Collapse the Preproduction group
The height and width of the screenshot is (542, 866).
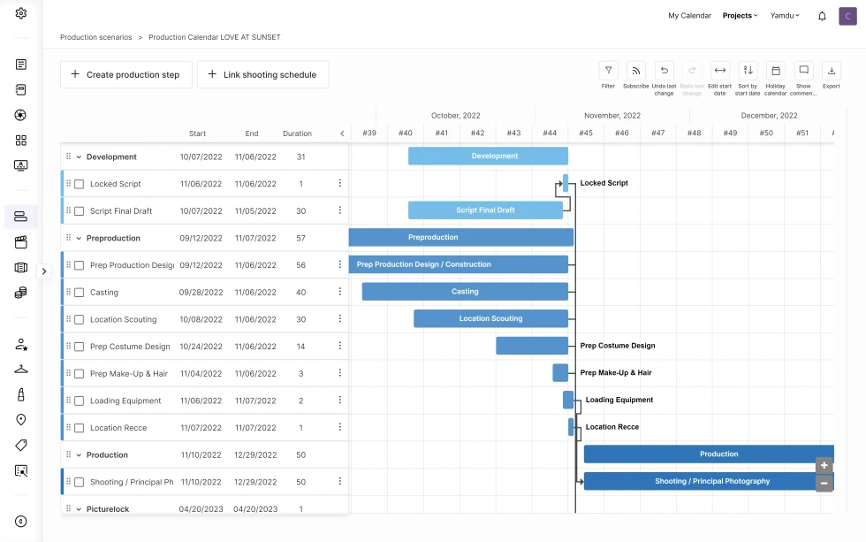point(79,238)
